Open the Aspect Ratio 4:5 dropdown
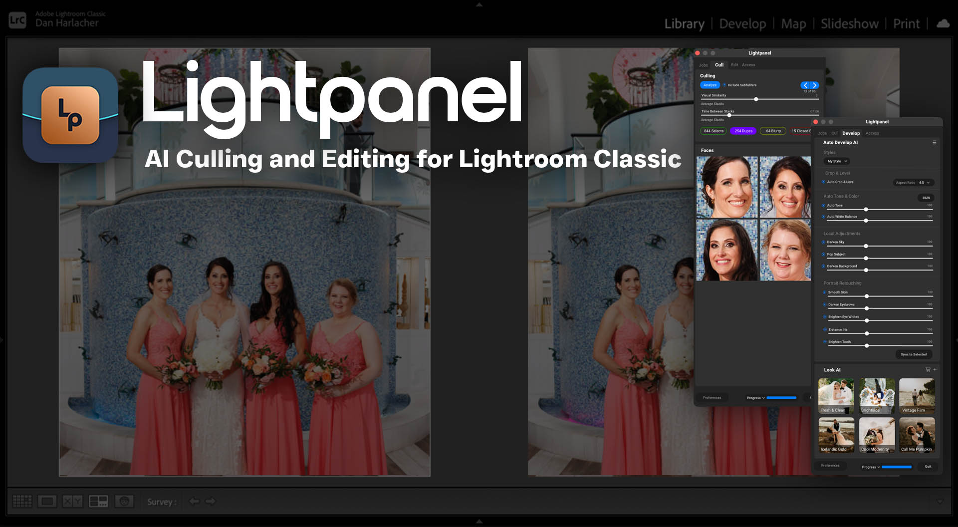Viewport: 958px width, 527px height. (914, 182)
